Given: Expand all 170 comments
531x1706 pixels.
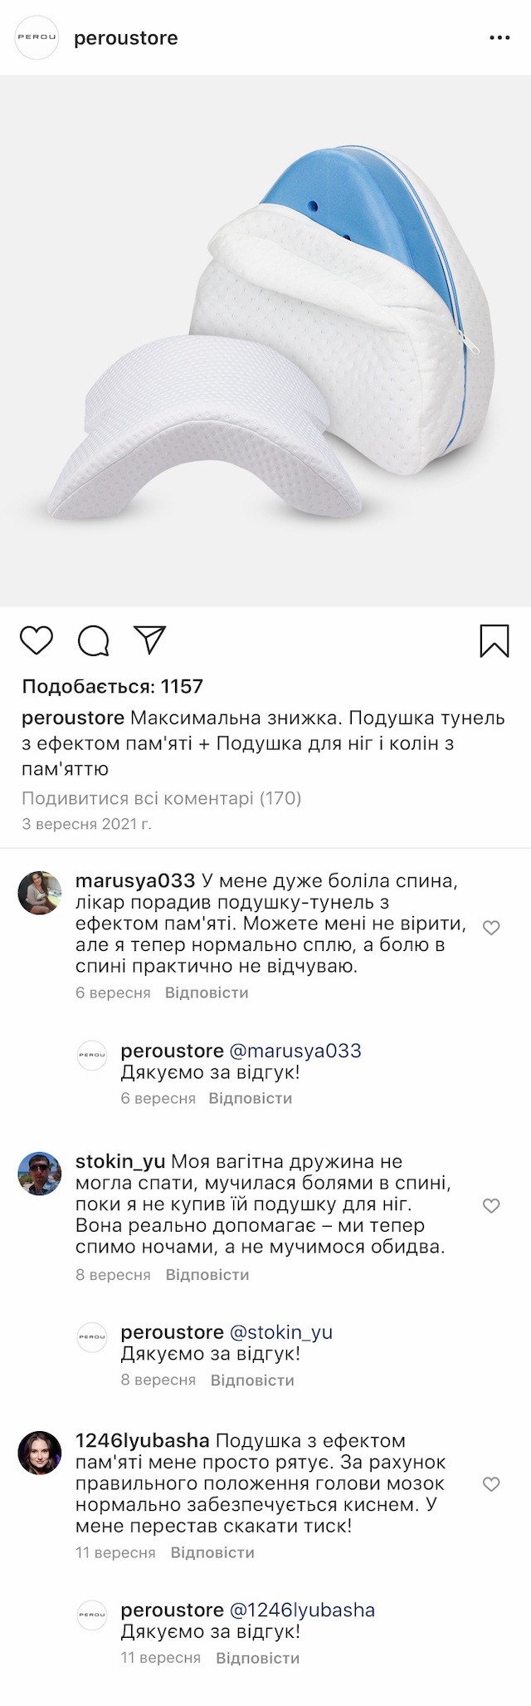Looking at the screenshot, I should [162, 798].
